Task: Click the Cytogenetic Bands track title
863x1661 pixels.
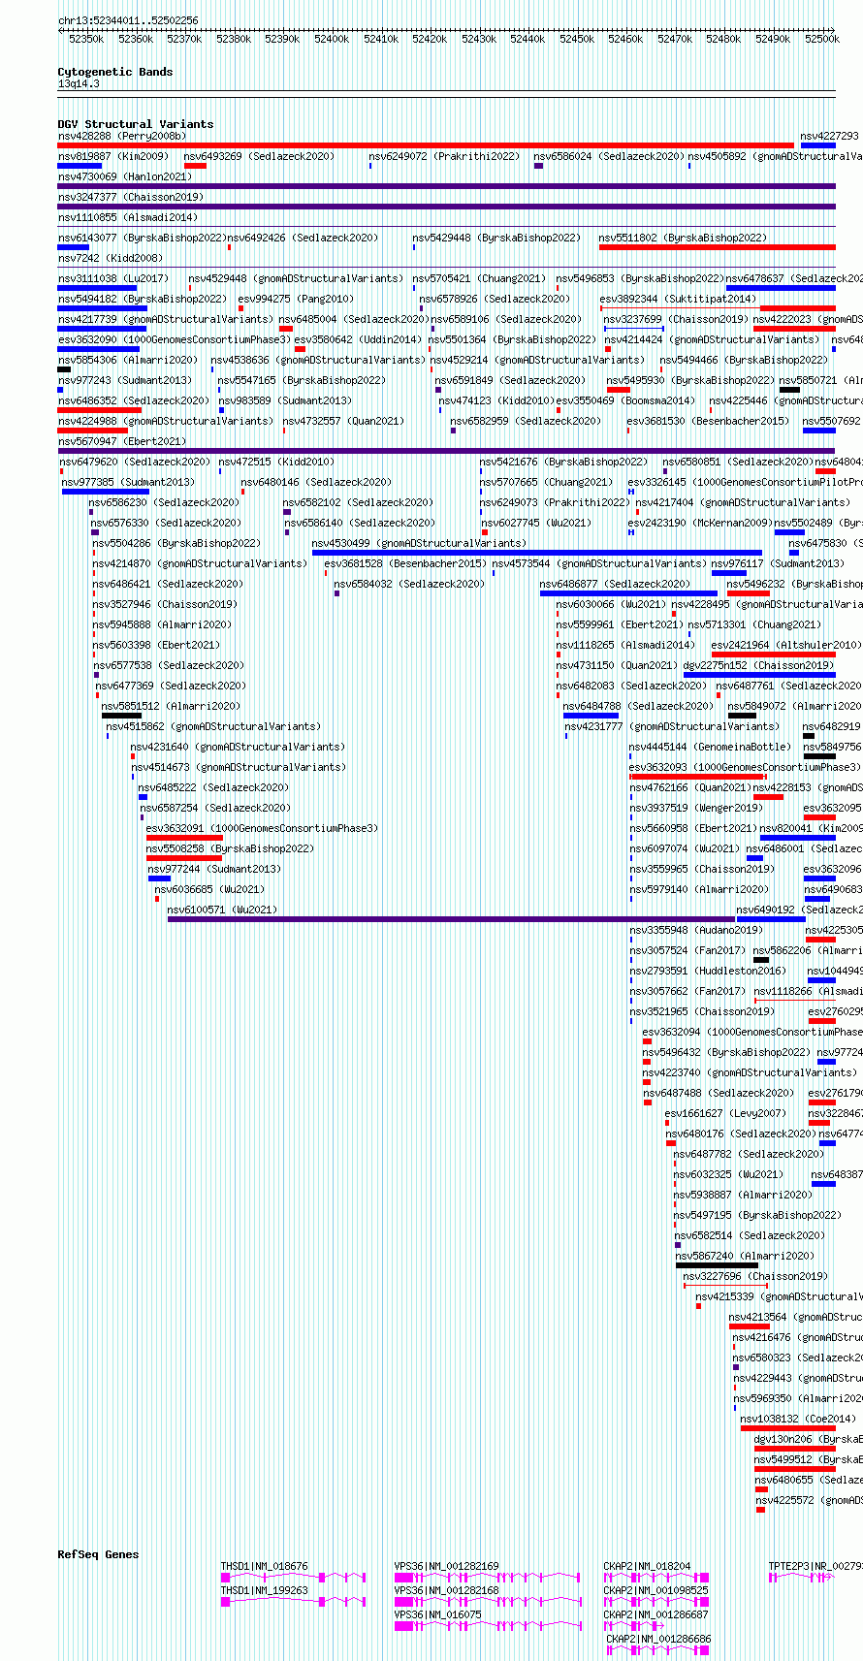Action: click(114, 72)
